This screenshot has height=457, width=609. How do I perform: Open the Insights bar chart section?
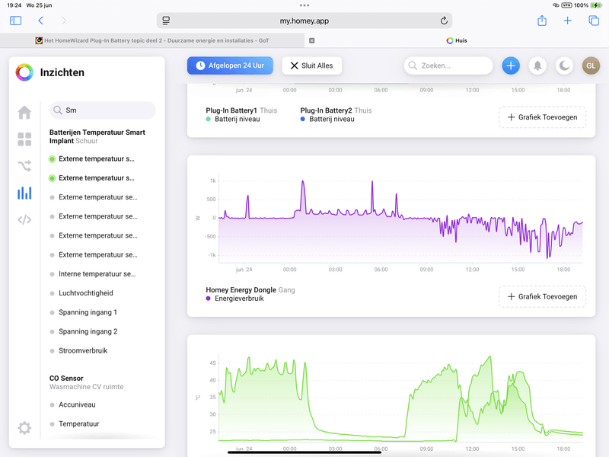click(x=24, y=193)
